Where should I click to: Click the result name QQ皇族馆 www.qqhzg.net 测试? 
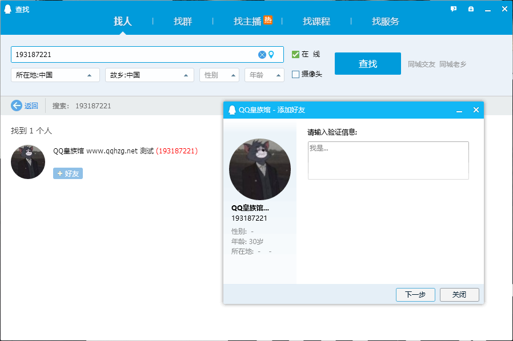[103, 151]
